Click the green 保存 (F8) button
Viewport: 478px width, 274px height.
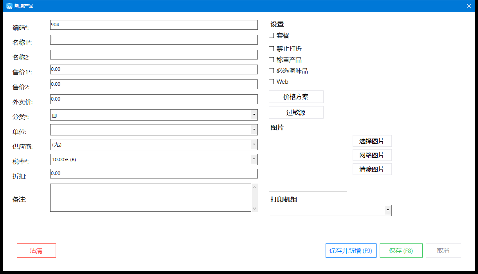pyautogui.click(x=401, y=251)
